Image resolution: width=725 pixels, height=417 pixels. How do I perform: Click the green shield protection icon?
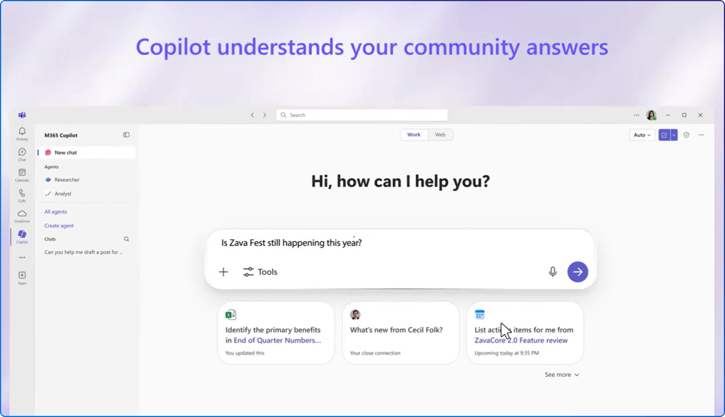point(686,135)
